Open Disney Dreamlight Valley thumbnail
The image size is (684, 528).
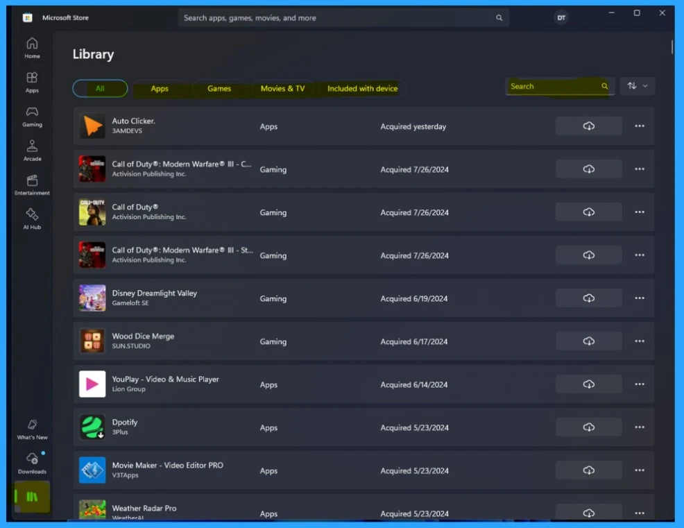point(92,298)
